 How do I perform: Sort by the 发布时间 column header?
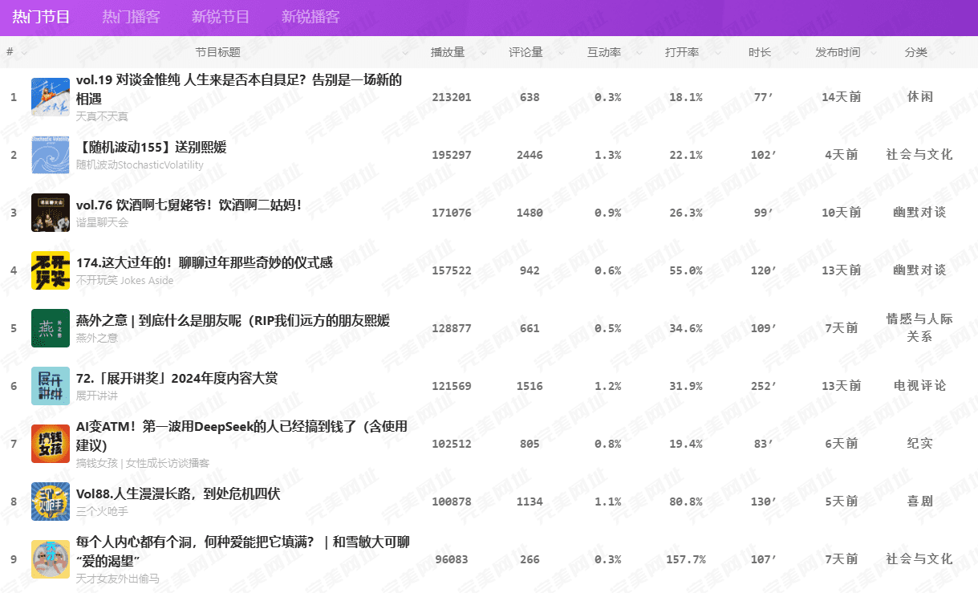pos(838,52)
